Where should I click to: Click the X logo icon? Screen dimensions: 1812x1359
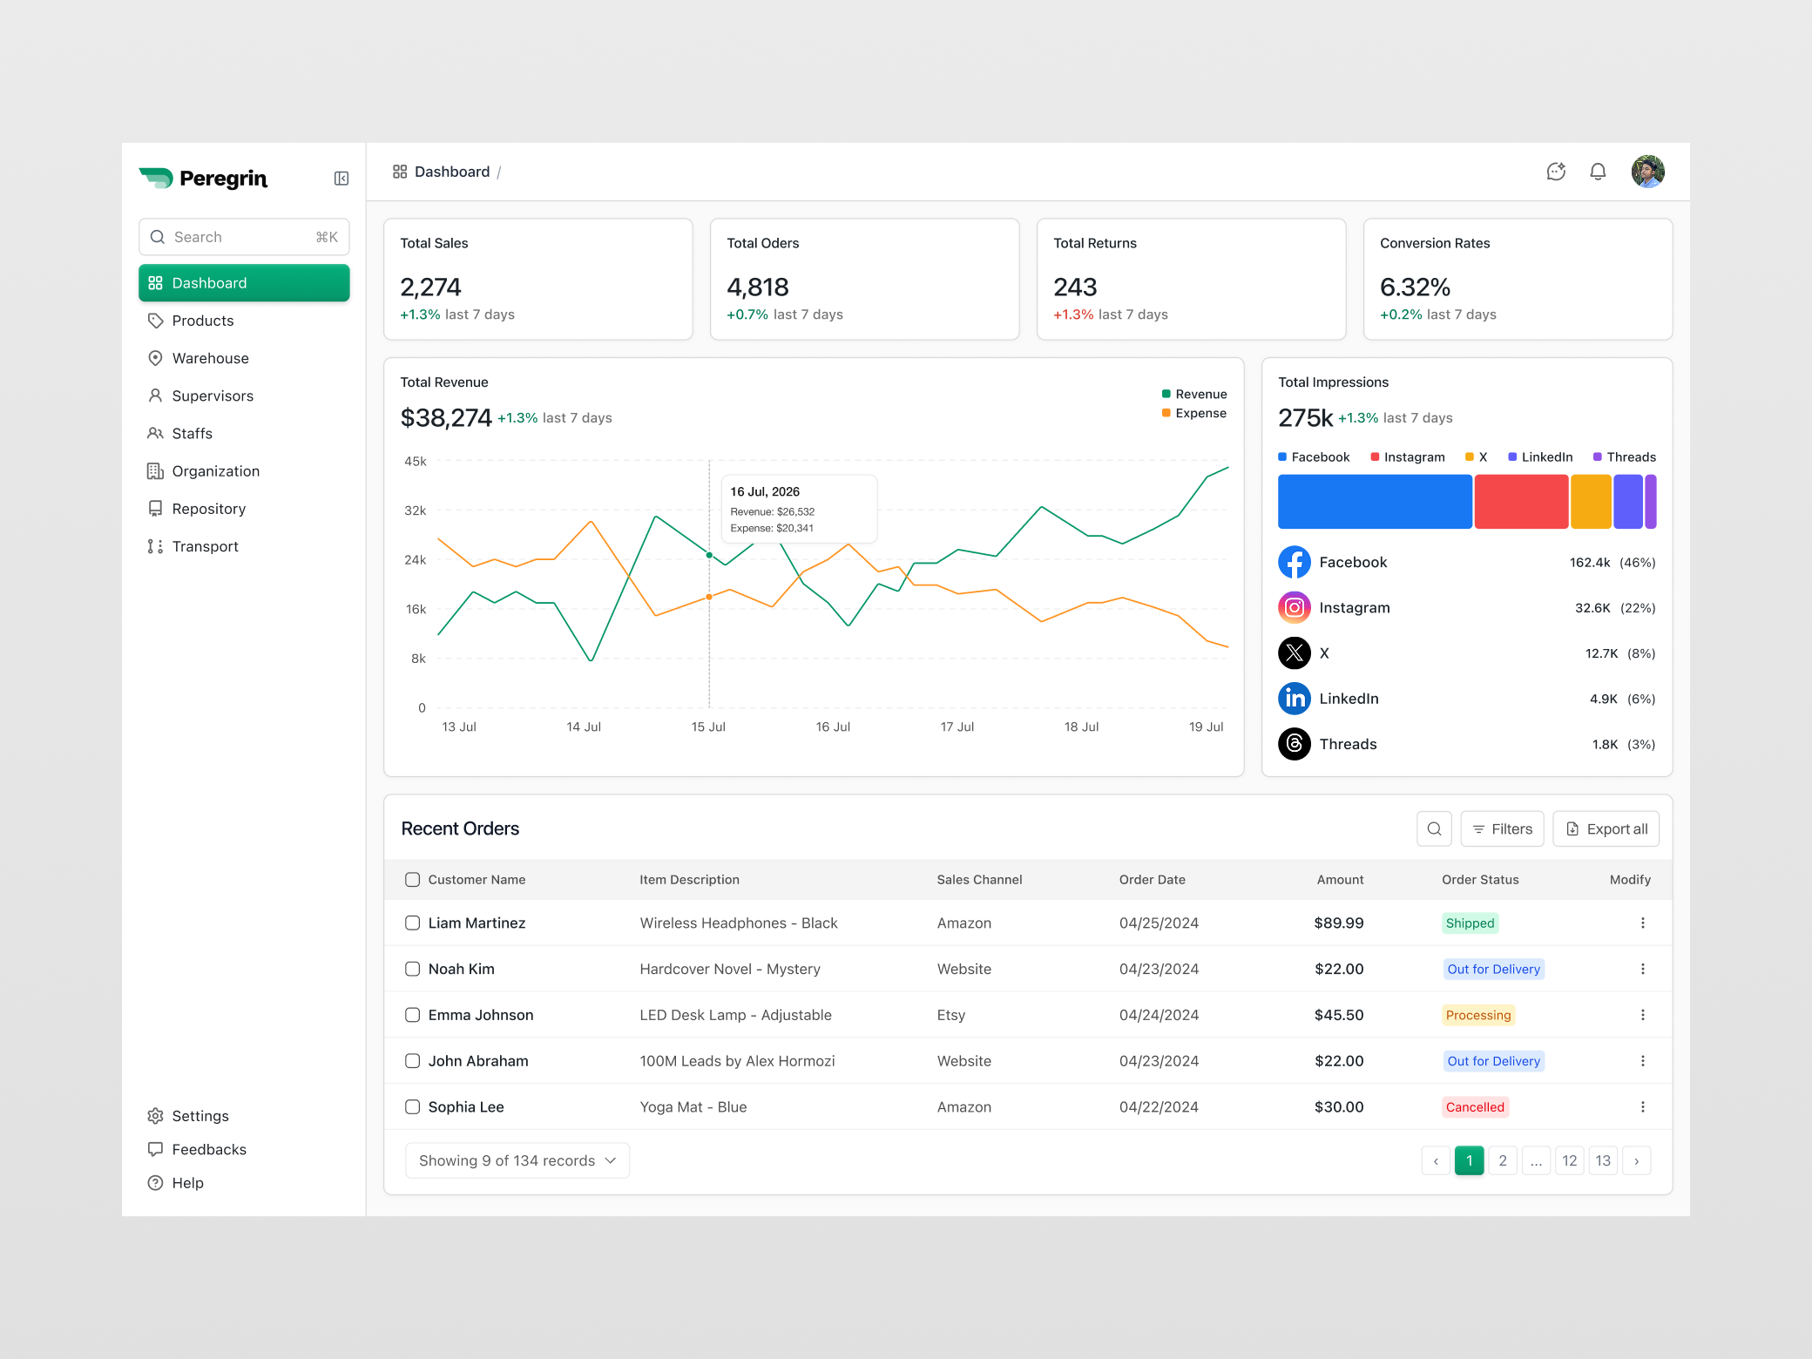(x=1295, y=653)
